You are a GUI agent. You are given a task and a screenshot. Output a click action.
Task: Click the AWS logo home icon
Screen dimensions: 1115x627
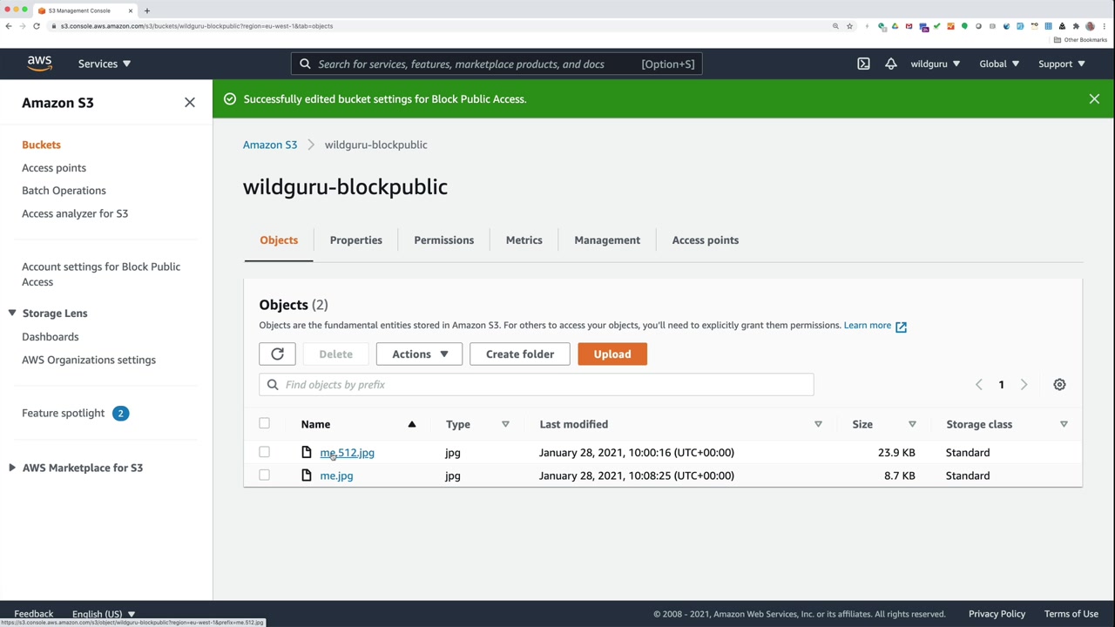click(39, 64)
